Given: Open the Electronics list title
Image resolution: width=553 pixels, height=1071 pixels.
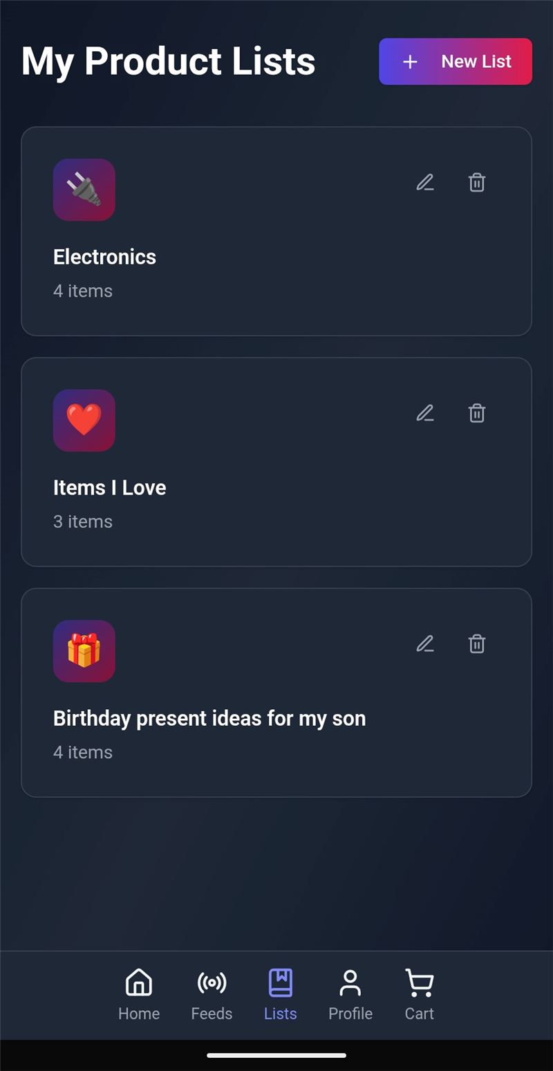Looking at the screenshot, I should [x=105, y=257].
